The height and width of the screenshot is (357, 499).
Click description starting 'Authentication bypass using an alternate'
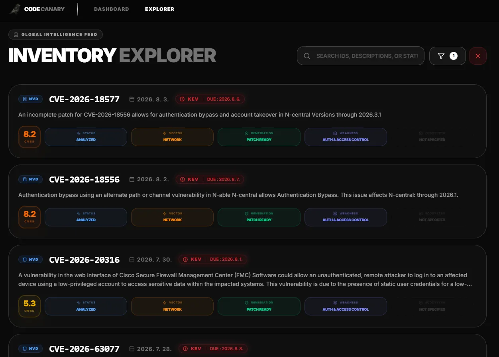pyautogui.click(x=238, y=195)
